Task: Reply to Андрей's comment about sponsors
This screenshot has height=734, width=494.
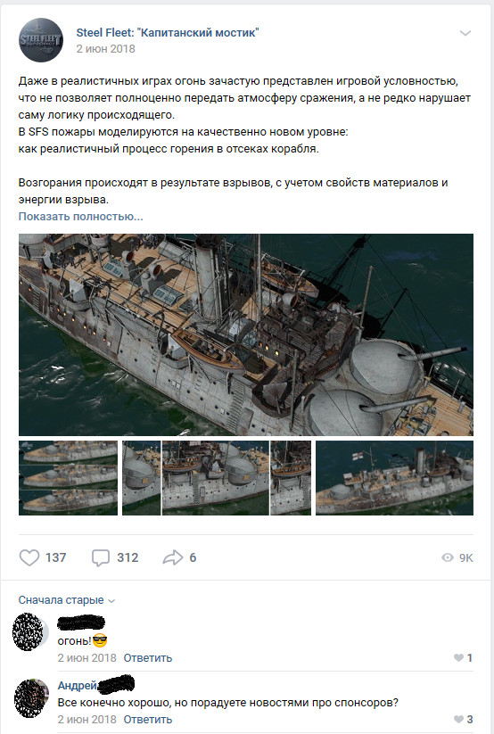Action: point(147,719)
